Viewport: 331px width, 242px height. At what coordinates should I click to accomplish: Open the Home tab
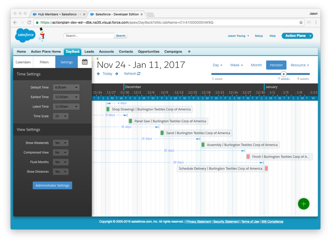[21, 52]
